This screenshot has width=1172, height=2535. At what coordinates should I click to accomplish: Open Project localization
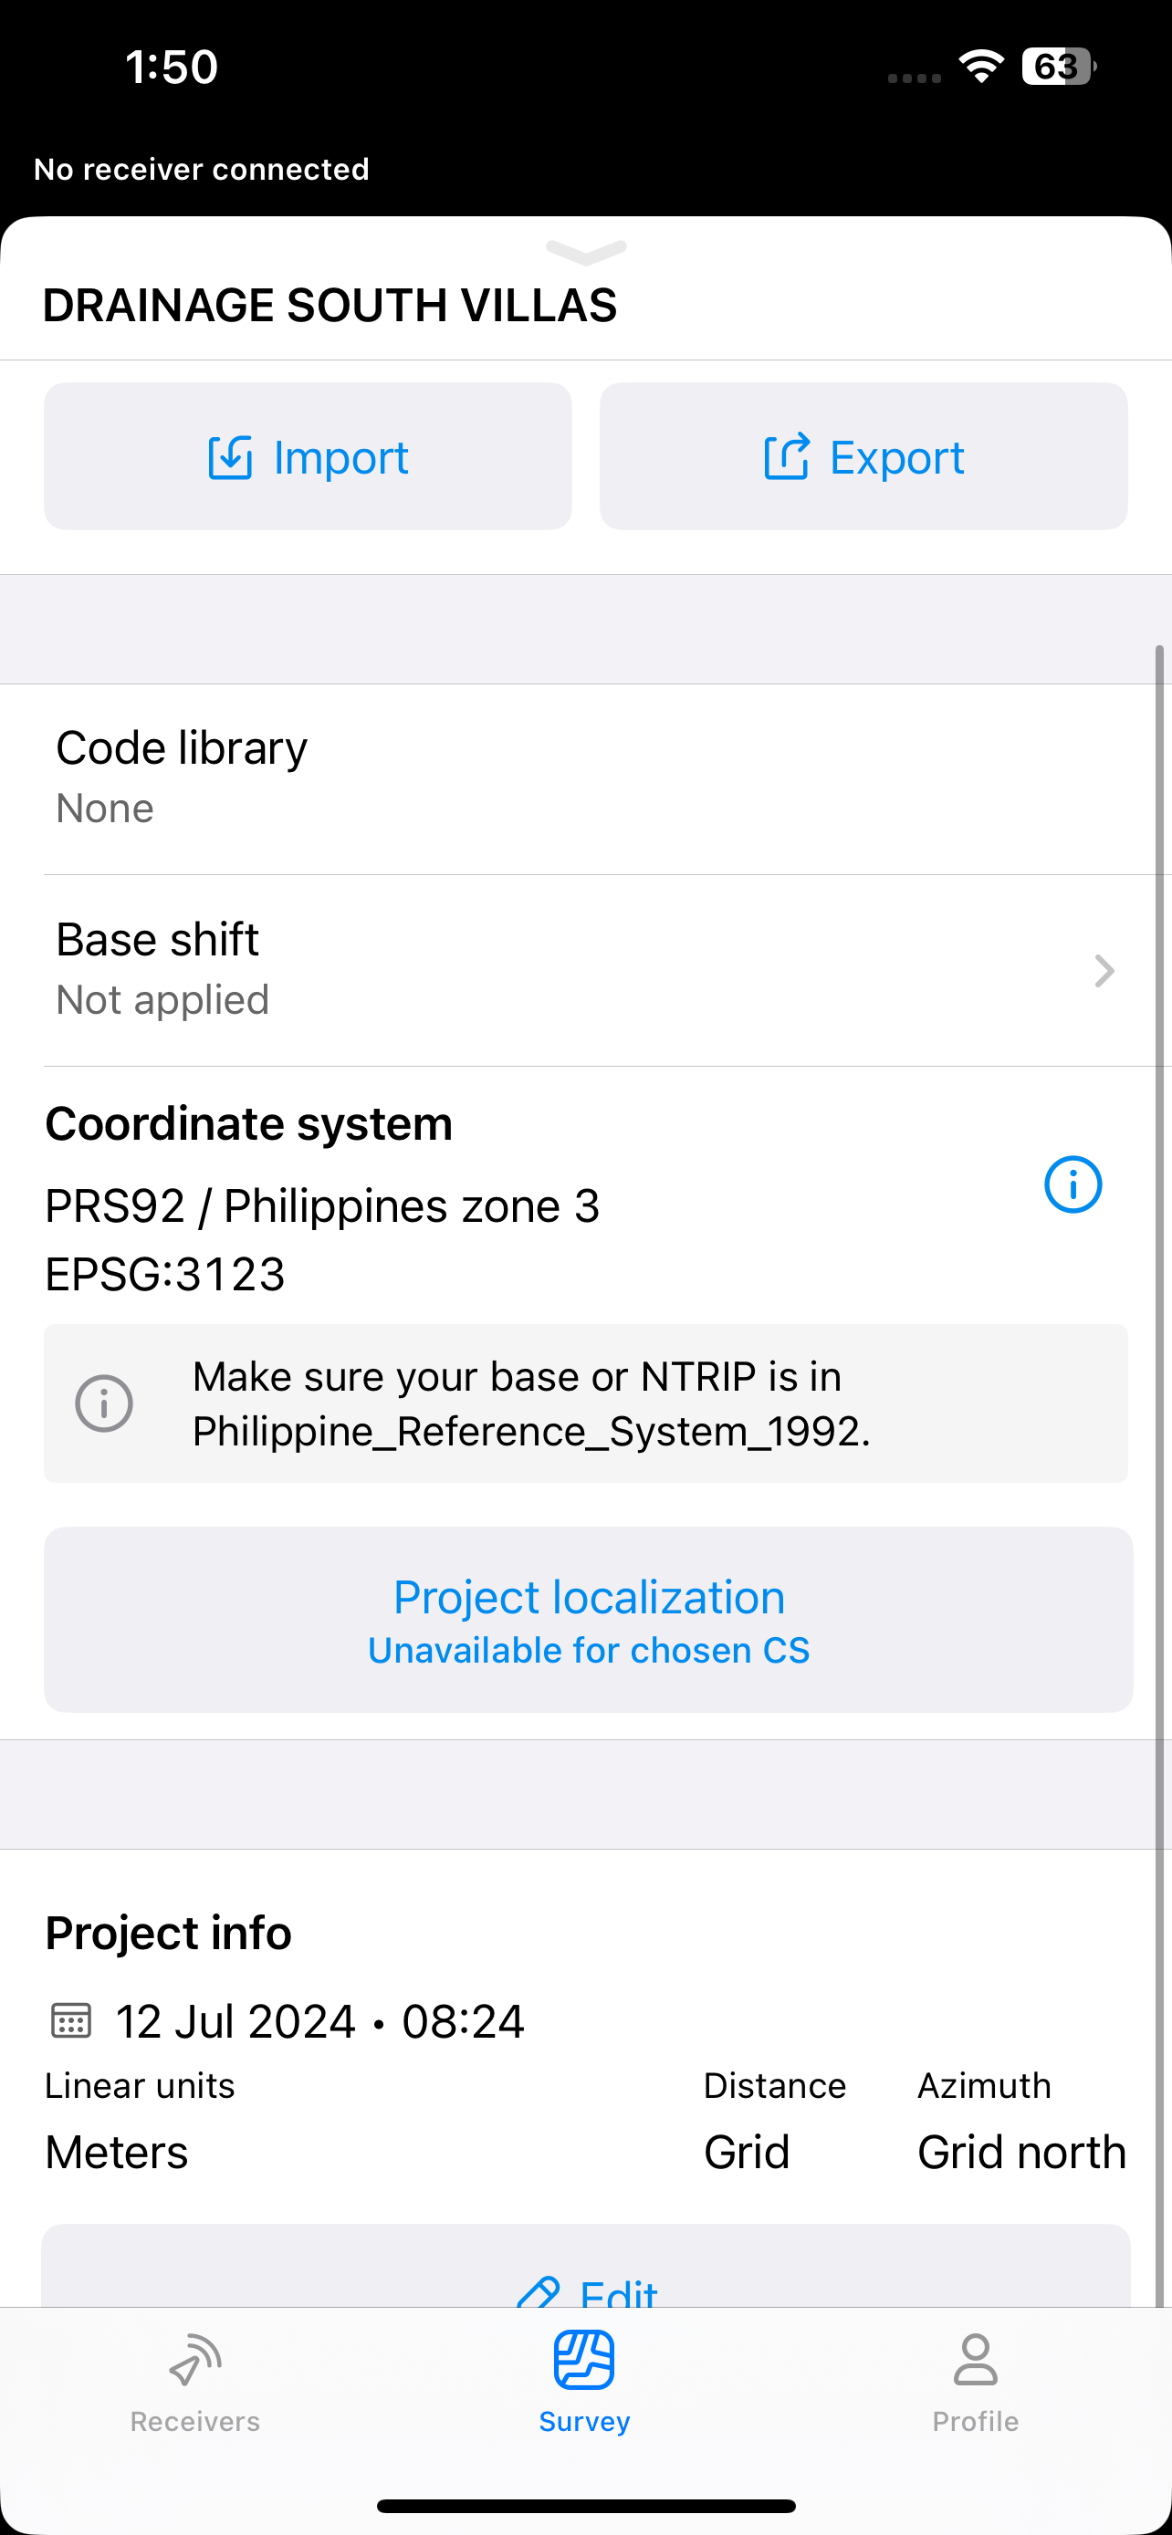(x=589, y=1620)
